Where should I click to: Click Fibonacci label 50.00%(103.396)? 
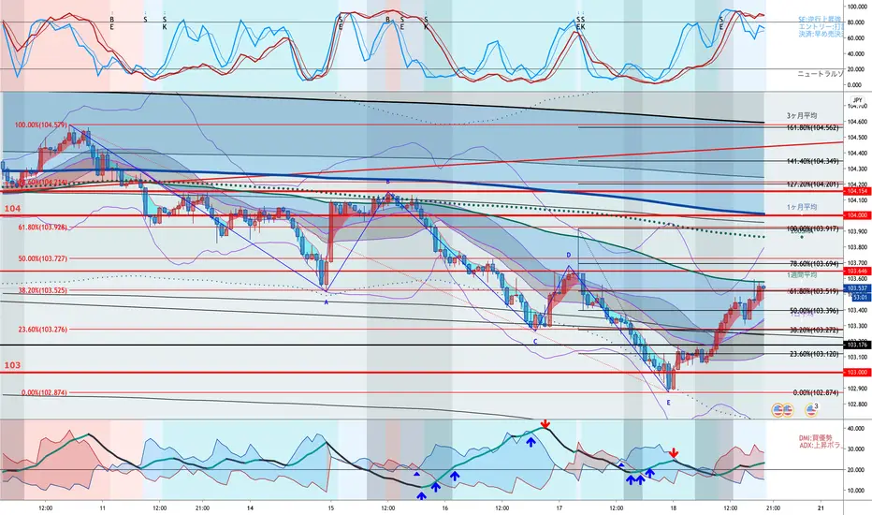click(x=814, y=310)
